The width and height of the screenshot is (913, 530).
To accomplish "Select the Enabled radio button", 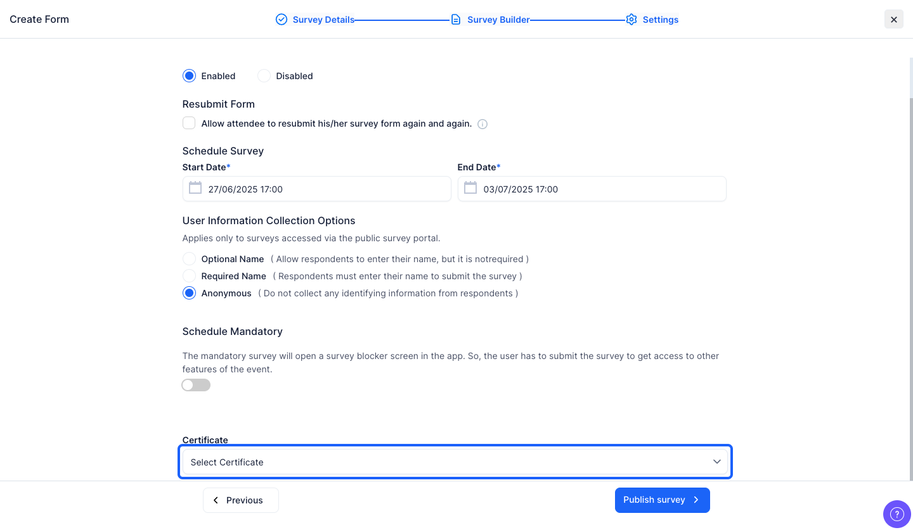I will [x=189, y=76].
